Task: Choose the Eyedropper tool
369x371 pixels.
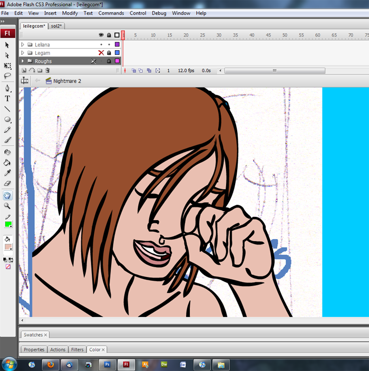Action: 7,173
